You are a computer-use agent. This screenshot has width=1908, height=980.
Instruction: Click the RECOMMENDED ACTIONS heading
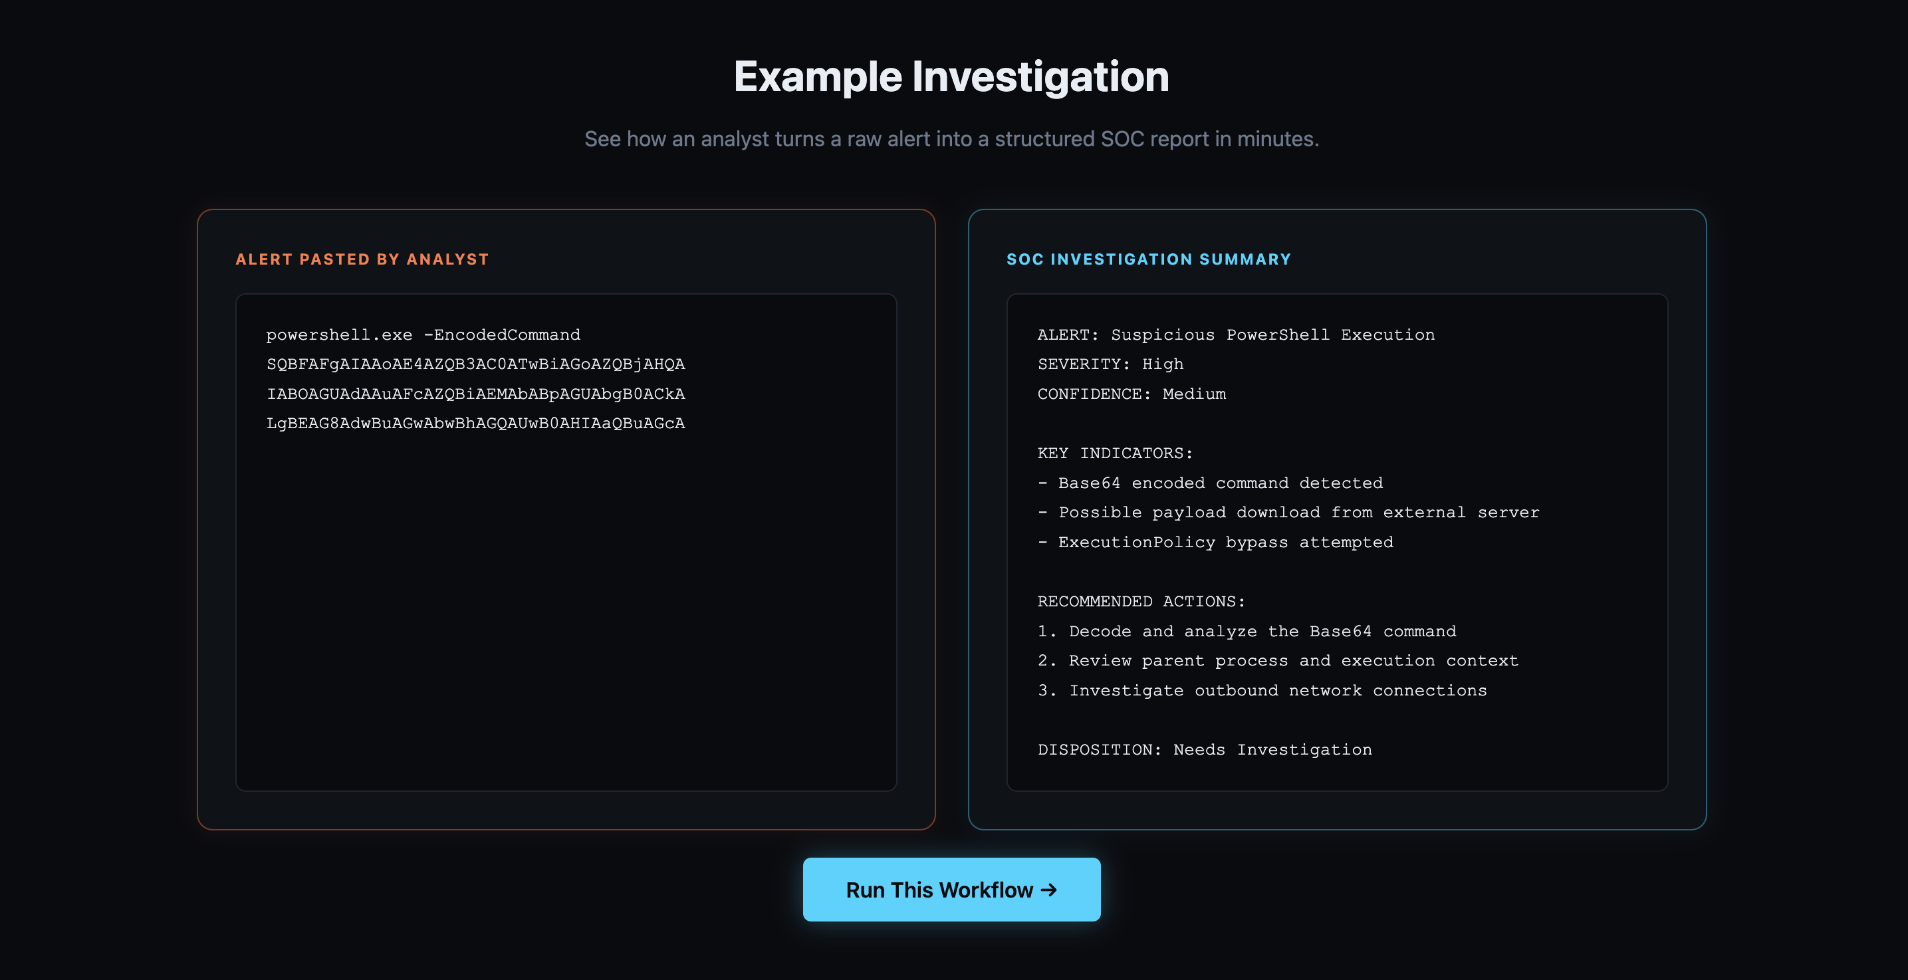tap(1141, 602)
